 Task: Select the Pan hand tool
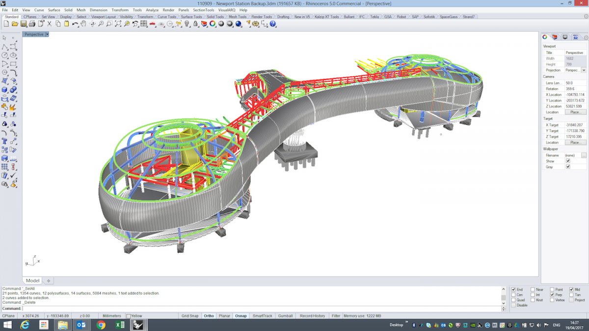coord(83,24)
